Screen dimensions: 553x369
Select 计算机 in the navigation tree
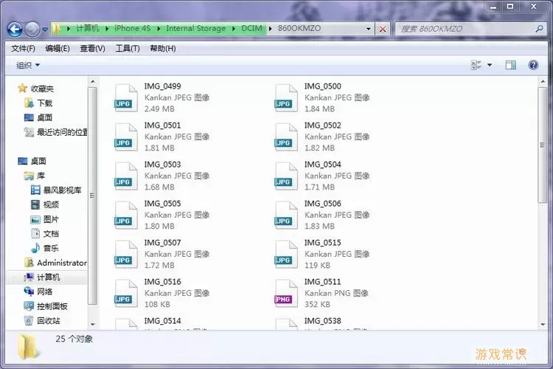point(42,277)
